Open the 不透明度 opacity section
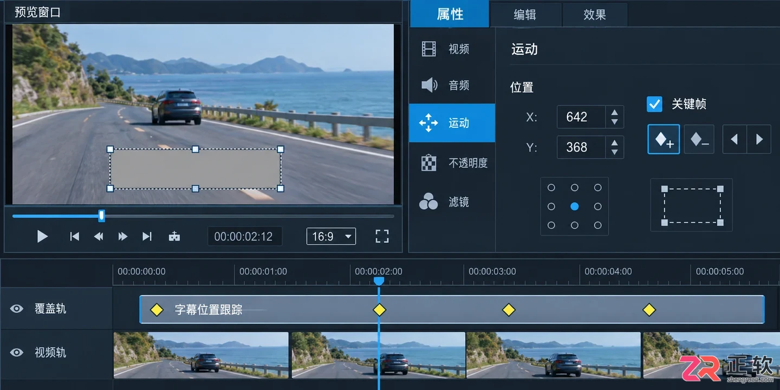780x390 pixels. (452, 162)
